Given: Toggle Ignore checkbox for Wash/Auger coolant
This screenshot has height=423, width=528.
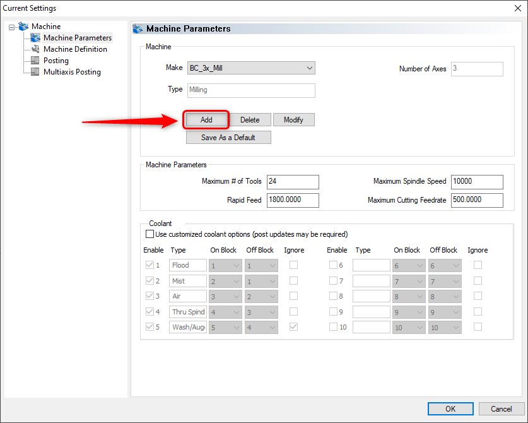Looking at the screenshot, I should tap(293, 326).
